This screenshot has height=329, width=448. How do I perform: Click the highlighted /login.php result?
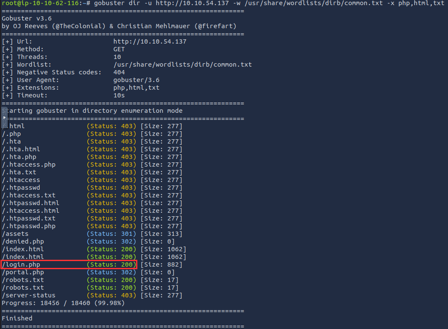click(x=21, y=264)
